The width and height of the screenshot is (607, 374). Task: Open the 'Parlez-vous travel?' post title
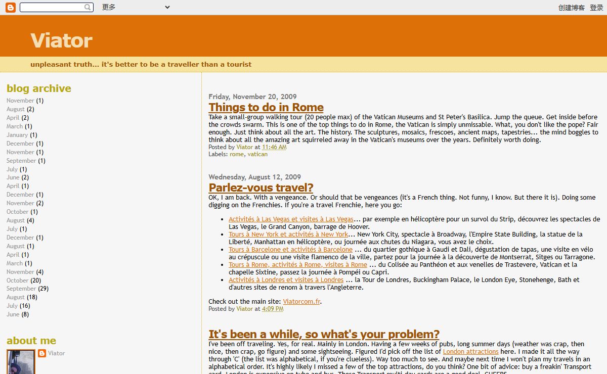(x=261, y=188)
